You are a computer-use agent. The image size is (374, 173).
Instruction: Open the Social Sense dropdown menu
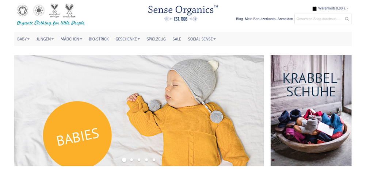pyautogui.click(x=202, y=39)
